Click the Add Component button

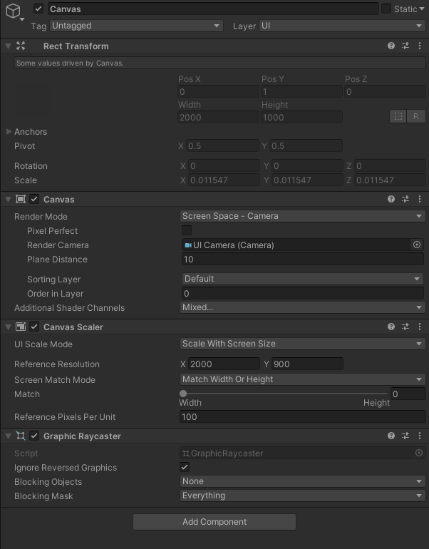[x=214, y=522]
